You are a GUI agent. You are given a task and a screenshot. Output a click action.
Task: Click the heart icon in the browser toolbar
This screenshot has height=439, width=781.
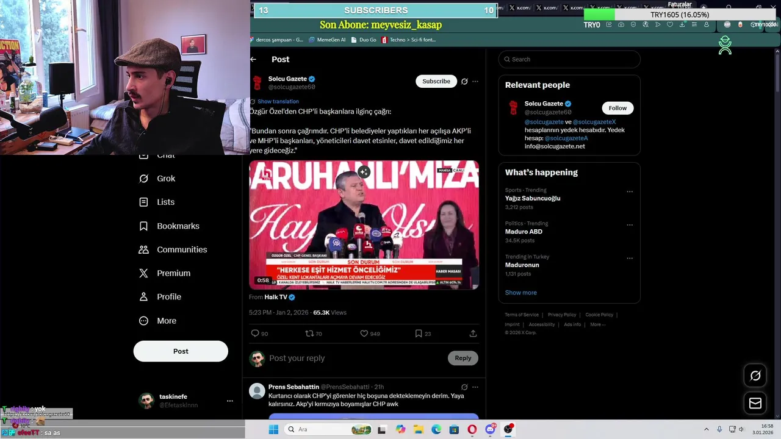(x=670, y=24)
